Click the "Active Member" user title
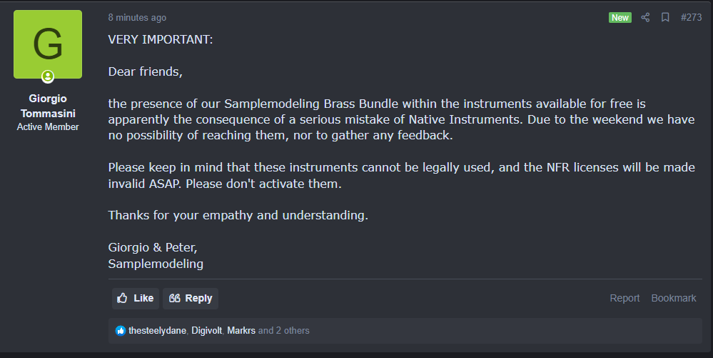The image size is (713, 358). pos(48,126)
